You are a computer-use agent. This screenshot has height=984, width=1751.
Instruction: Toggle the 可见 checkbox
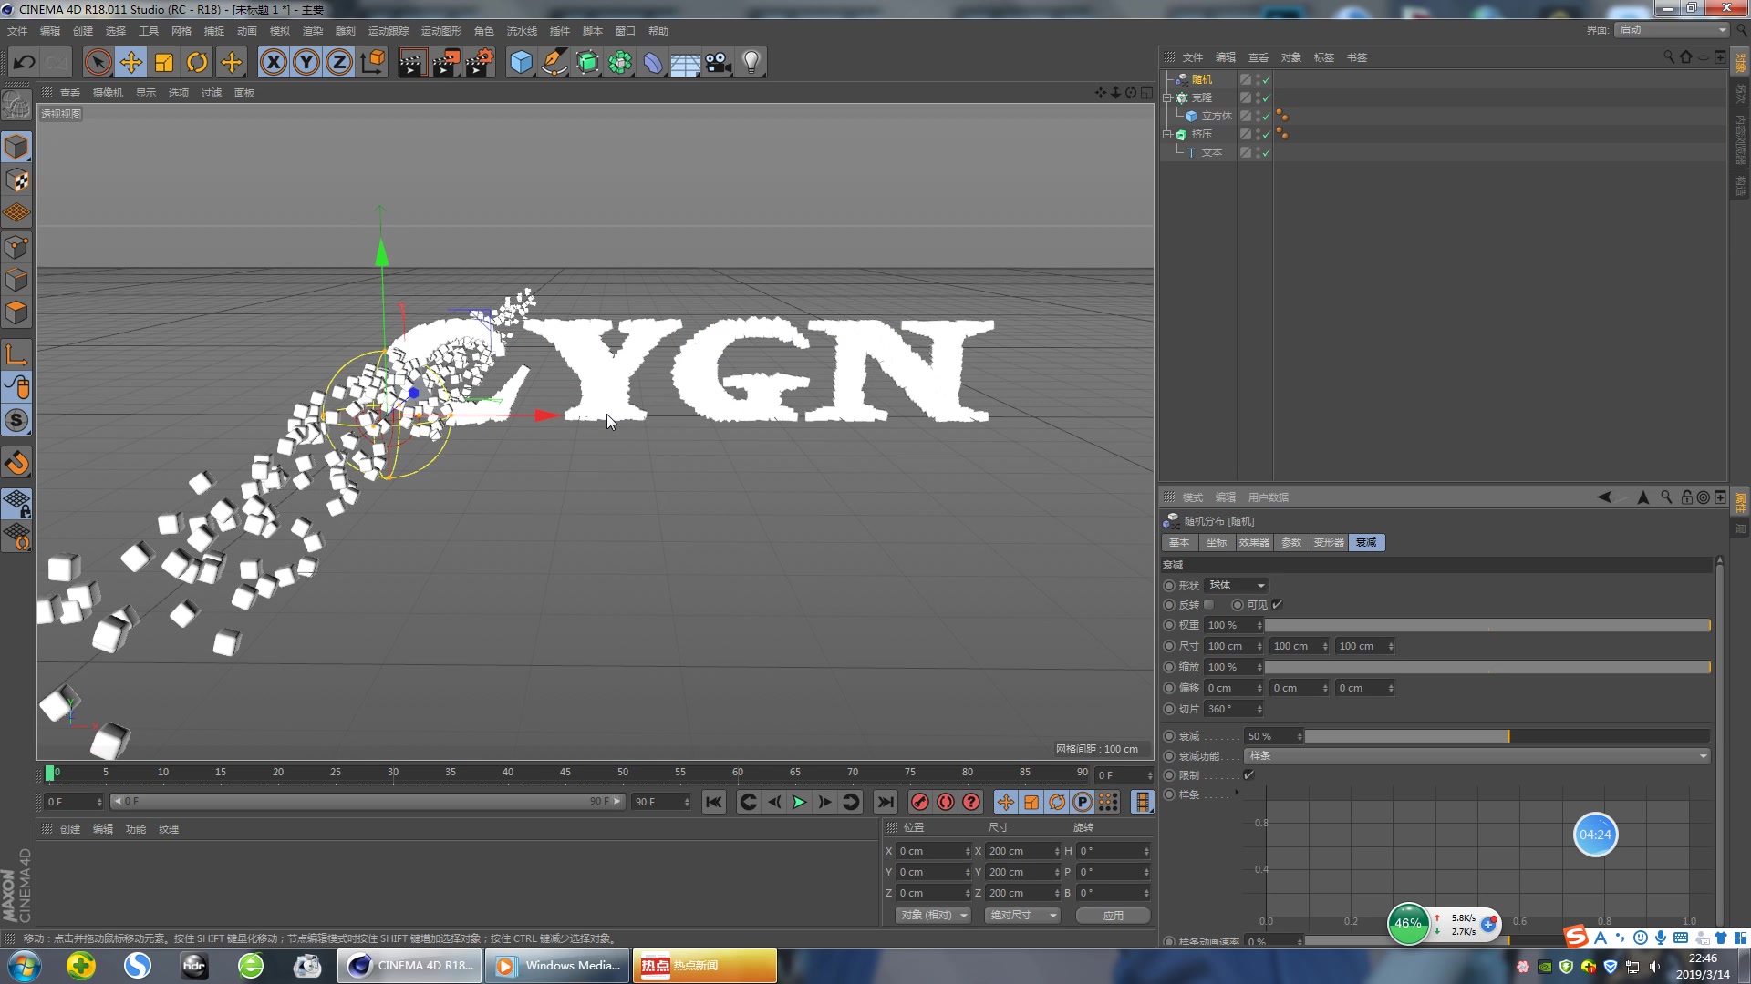pyautogui.click(x=1277, y=605)
